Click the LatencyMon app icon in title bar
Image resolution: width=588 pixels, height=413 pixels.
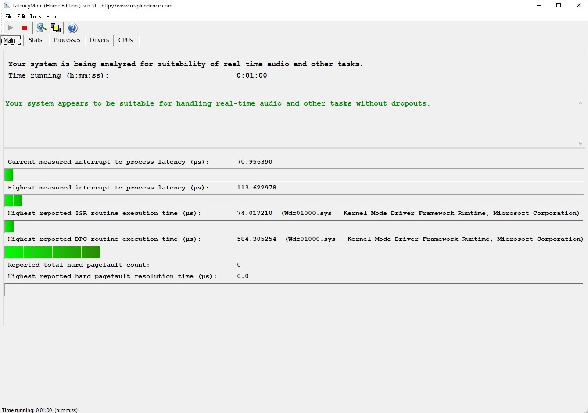pyautogui.click(x=6, y=6)
